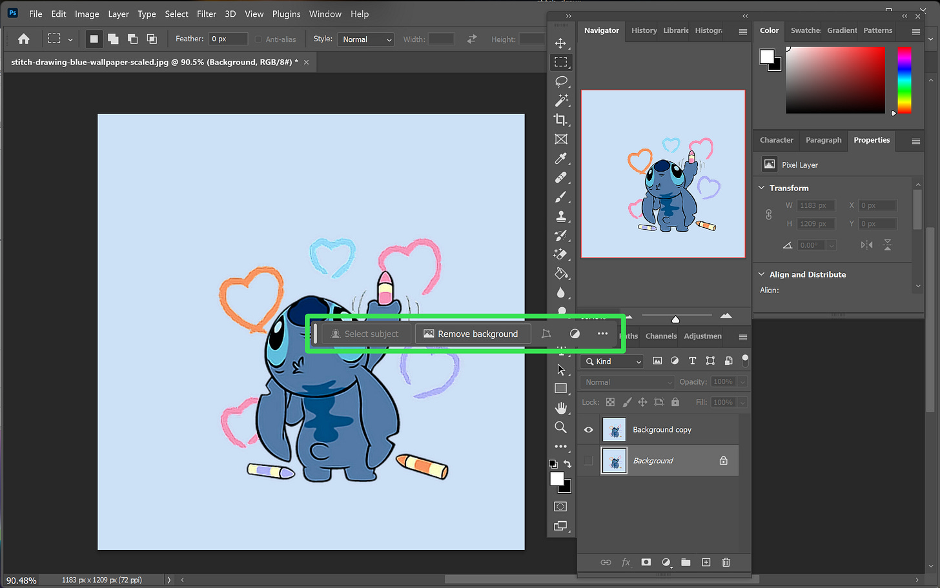Open Edit Toolbar three-dots in tools panel
Image resolution: width=940 pixels, height=588 pixels.
[x=560, y=446]
